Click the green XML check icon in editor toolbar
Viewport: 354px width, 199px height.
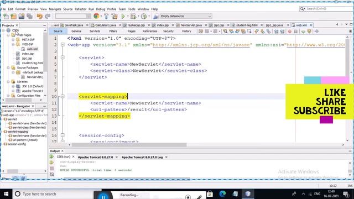click(303, 32)
